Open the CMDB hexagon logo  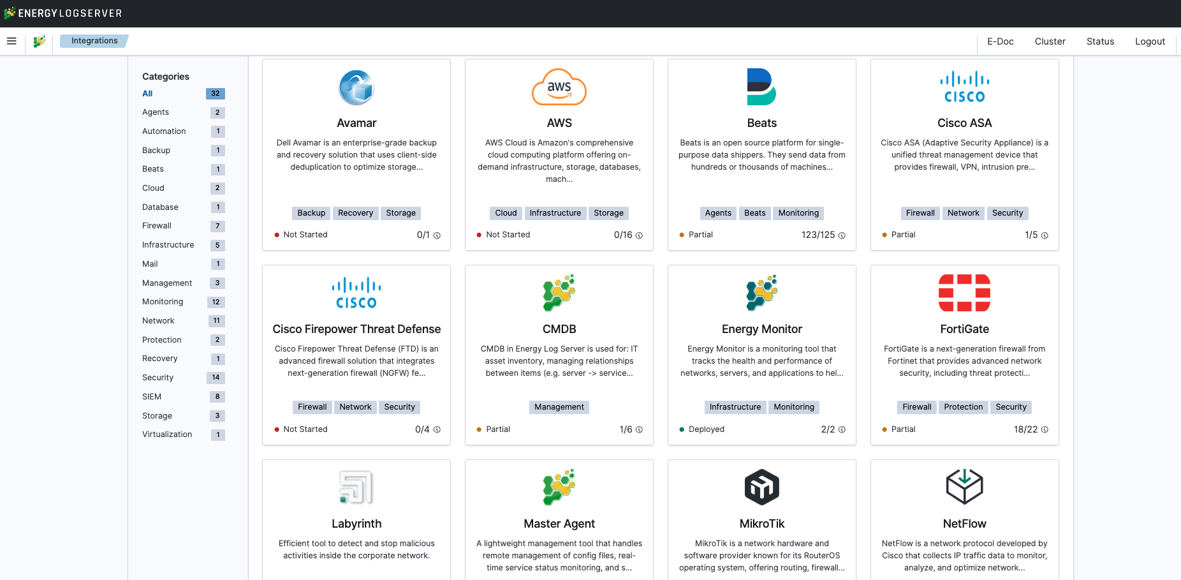[x=559, y=293]
